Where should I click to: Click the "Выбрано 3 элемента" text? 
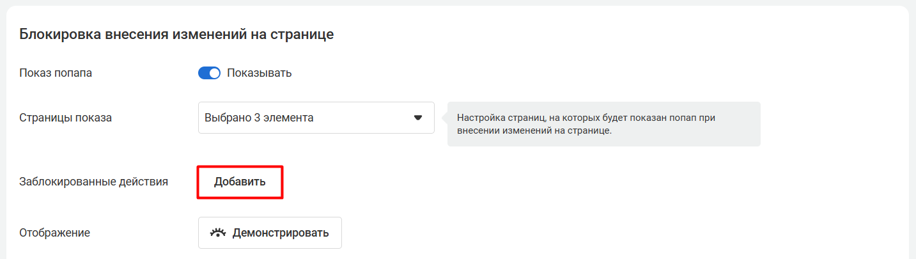click(x=259, y=118)
